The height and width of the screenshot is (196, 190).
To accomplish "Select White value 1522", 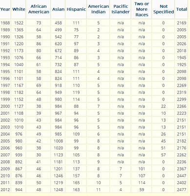I will click(19, 23).
